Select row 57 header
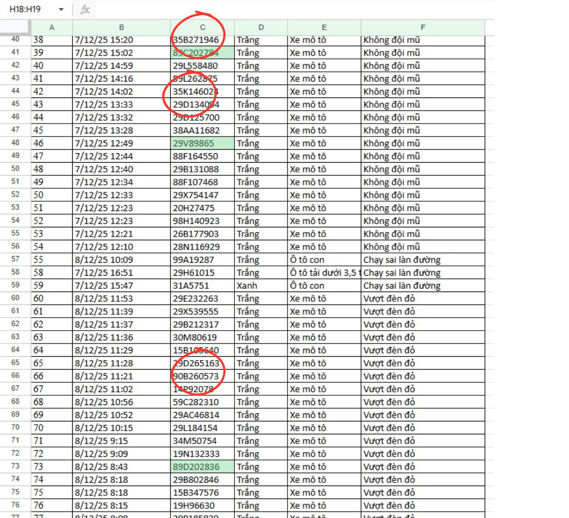The image size is (569, 518). pyautogui.click(x=16, y=259)
